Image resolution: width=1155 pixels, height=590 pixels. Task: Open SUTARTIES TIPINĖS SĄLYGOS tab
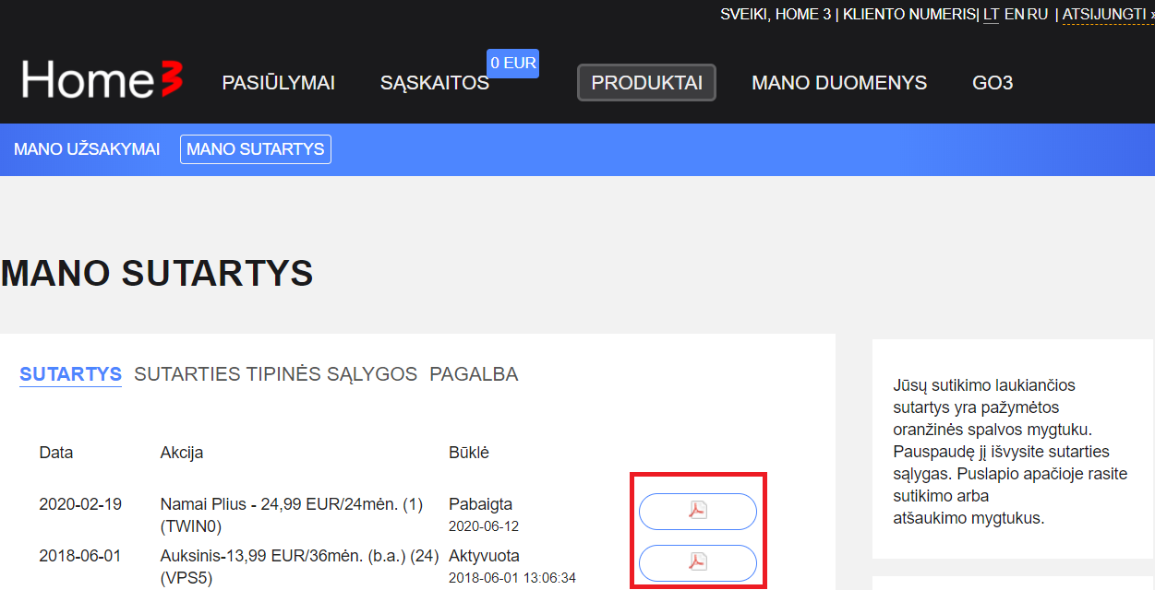coord(276,374)
